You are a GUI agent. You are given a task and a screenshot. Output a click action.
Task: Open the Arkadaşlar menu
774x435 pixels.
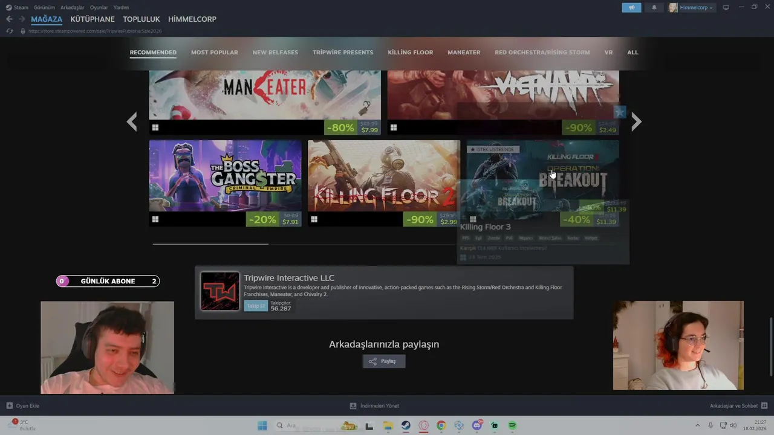point(73,7)
